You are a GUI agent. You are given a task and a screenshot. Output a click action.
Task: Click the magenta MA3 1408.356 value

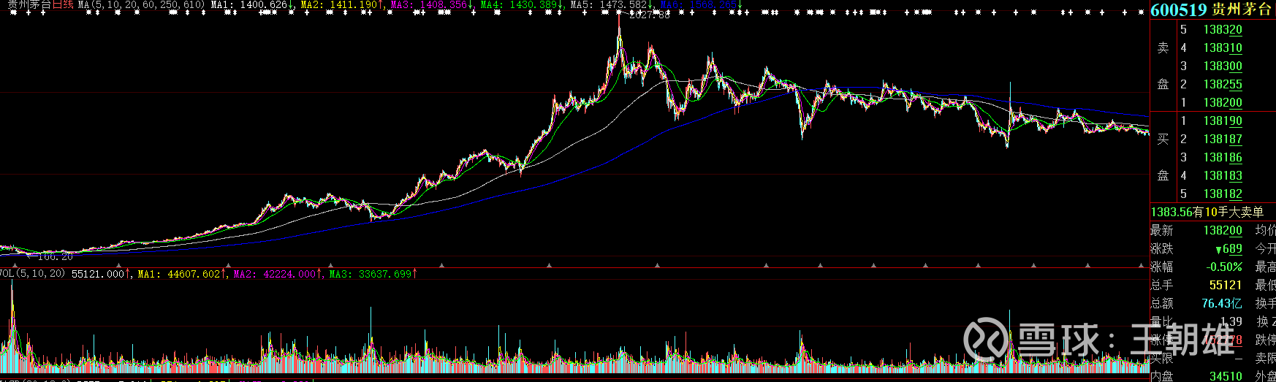click(x=433, y=4)
